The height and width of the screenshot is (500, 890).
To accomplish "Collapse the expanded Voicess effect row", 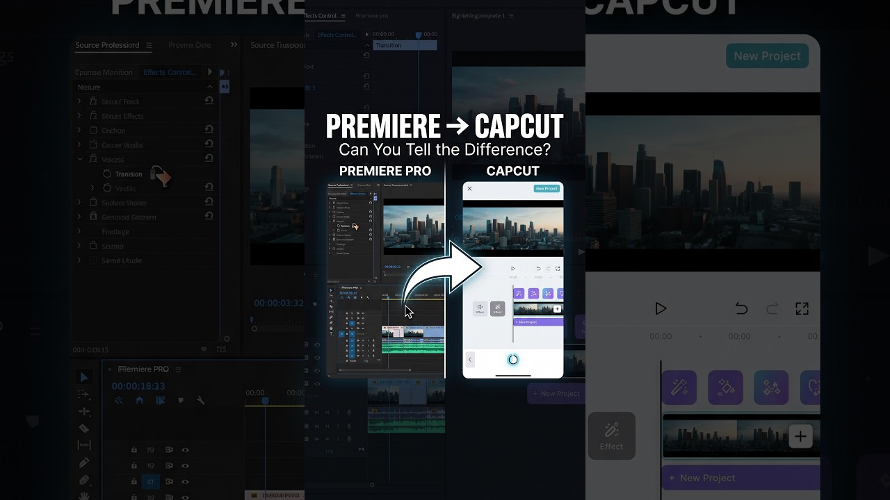I will pyautogui.click(x=79, y=159).
